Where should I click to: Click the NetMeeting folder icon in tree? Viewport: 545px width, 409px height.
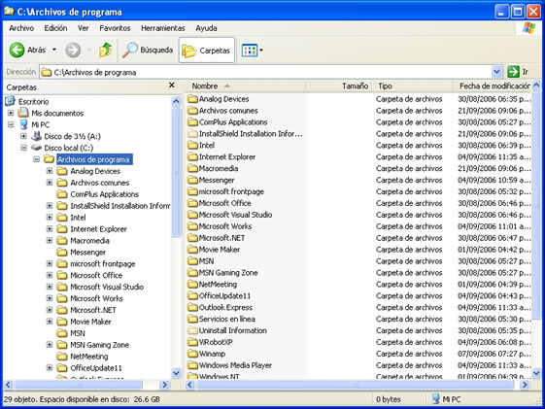pos(62,357)
